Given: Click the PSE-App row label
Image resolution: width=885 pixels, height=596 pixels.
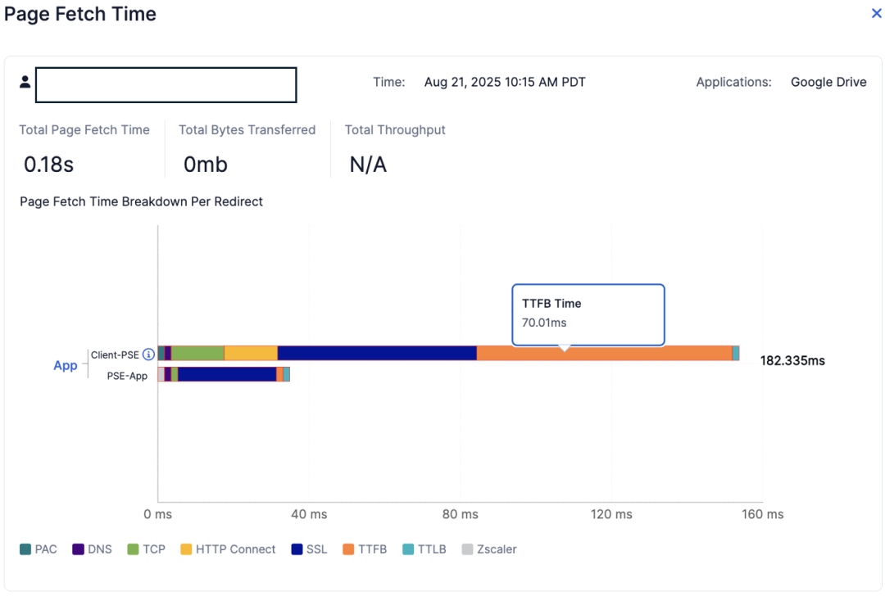Looking at the screenshot, I should (127, 376).
